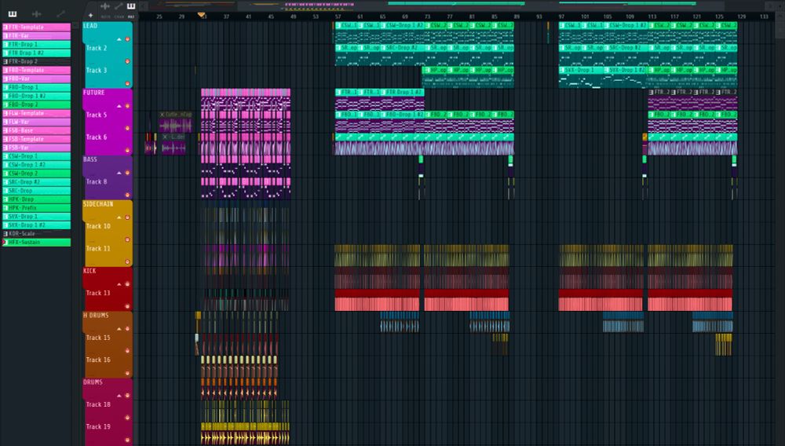The image size is (785, 446).
Task: Switch to the PAT tab
Action: point(131,16)
